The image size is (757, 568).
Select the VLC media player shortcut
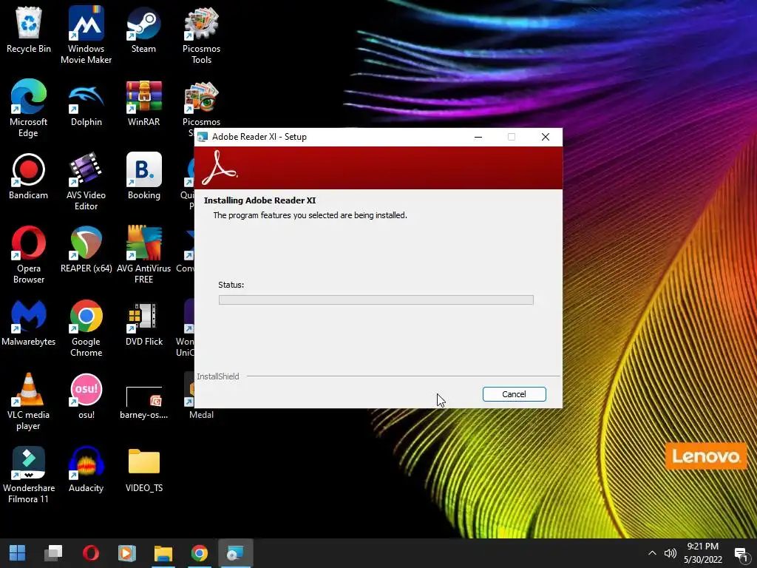29,402
